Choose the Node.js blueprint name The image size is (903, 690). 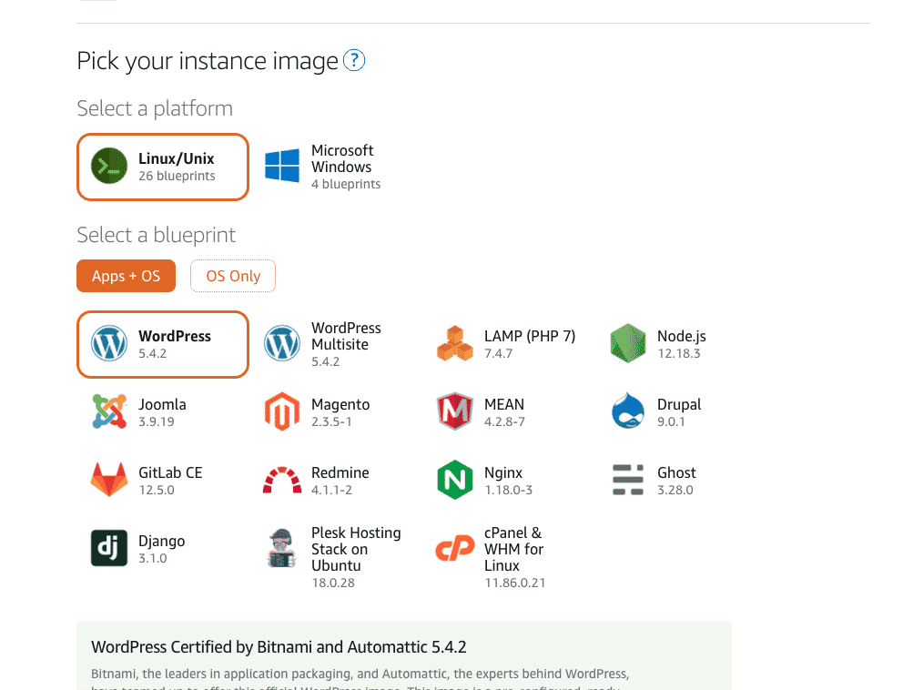[x=682, y=336]
